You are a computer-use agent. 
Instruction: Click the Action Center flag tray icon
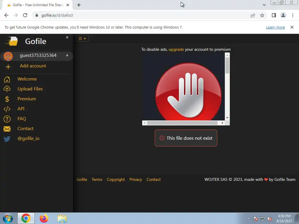[255, 219]
